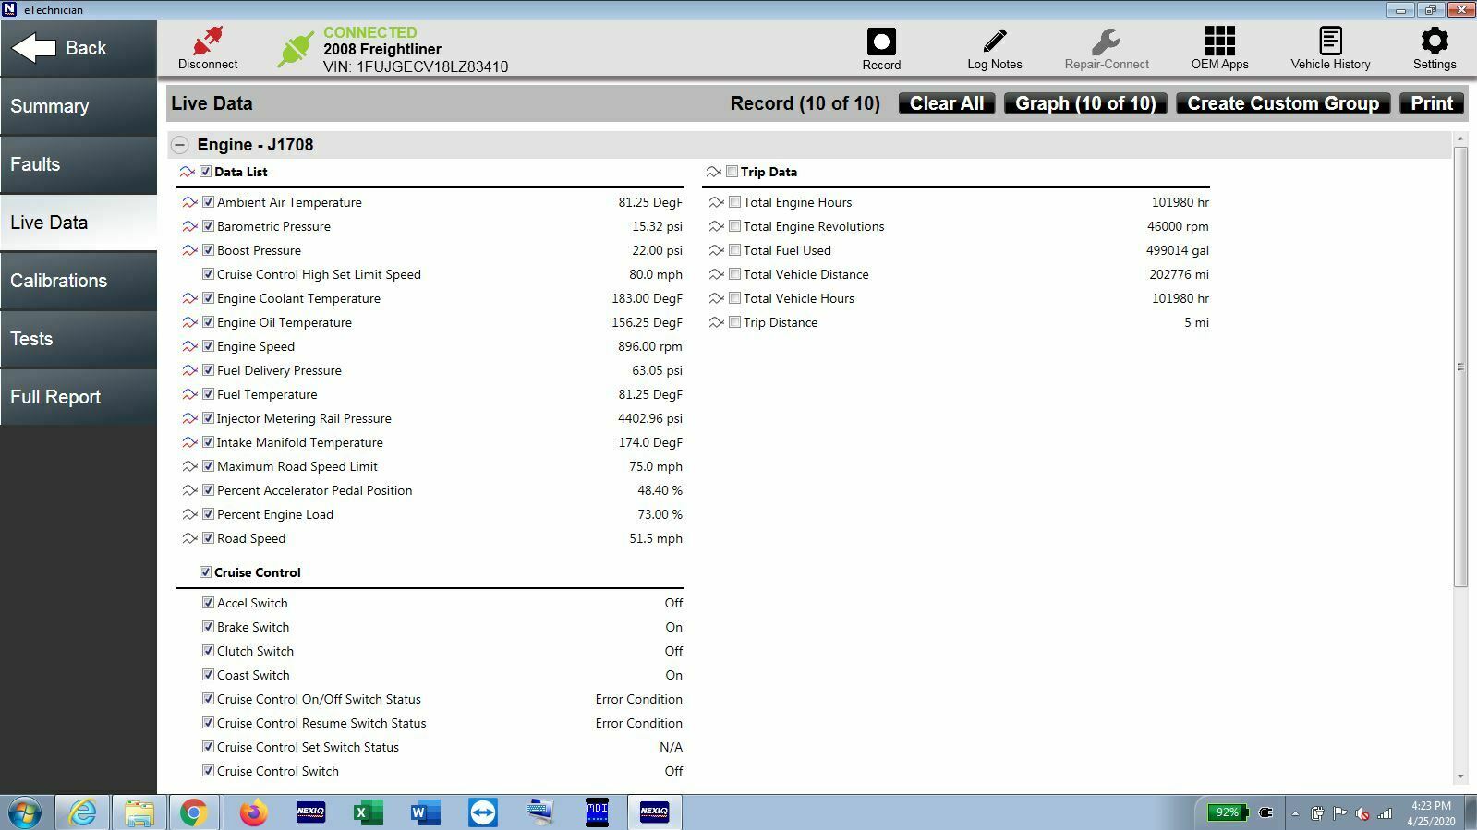Open Google Chrome from taskbar
This screenshot has width=1477, height=830.
coord(193,812)
